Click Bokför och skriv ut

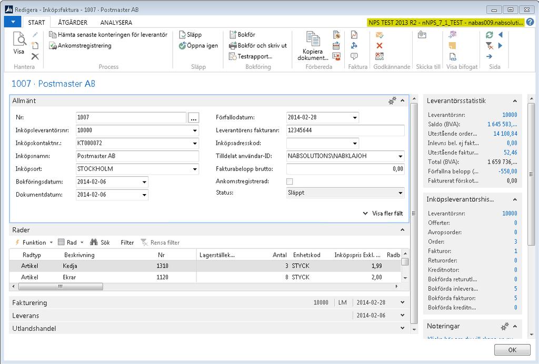coord(258,45)
